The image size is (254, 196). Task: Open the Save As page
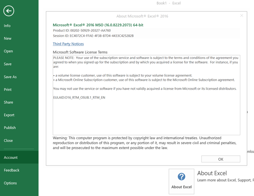click(x=10, y=77)
